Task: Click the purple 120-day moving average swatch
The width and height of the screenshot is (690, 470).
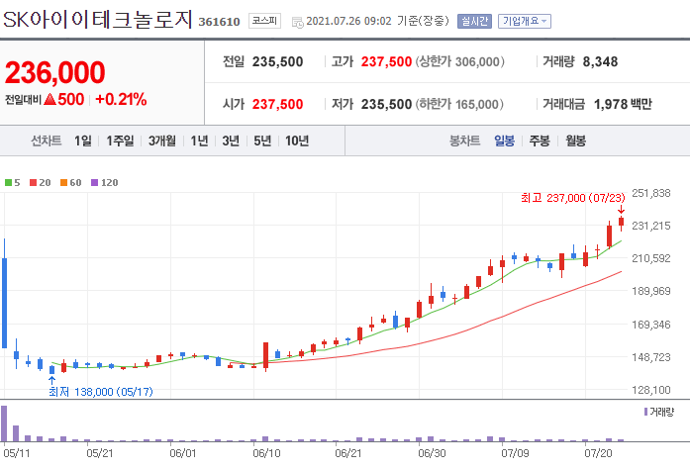Action: (x=95, y=182)
